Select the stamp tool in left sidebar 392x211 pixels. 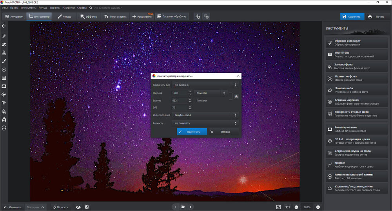pyautogui.click(x=4, y=53)
